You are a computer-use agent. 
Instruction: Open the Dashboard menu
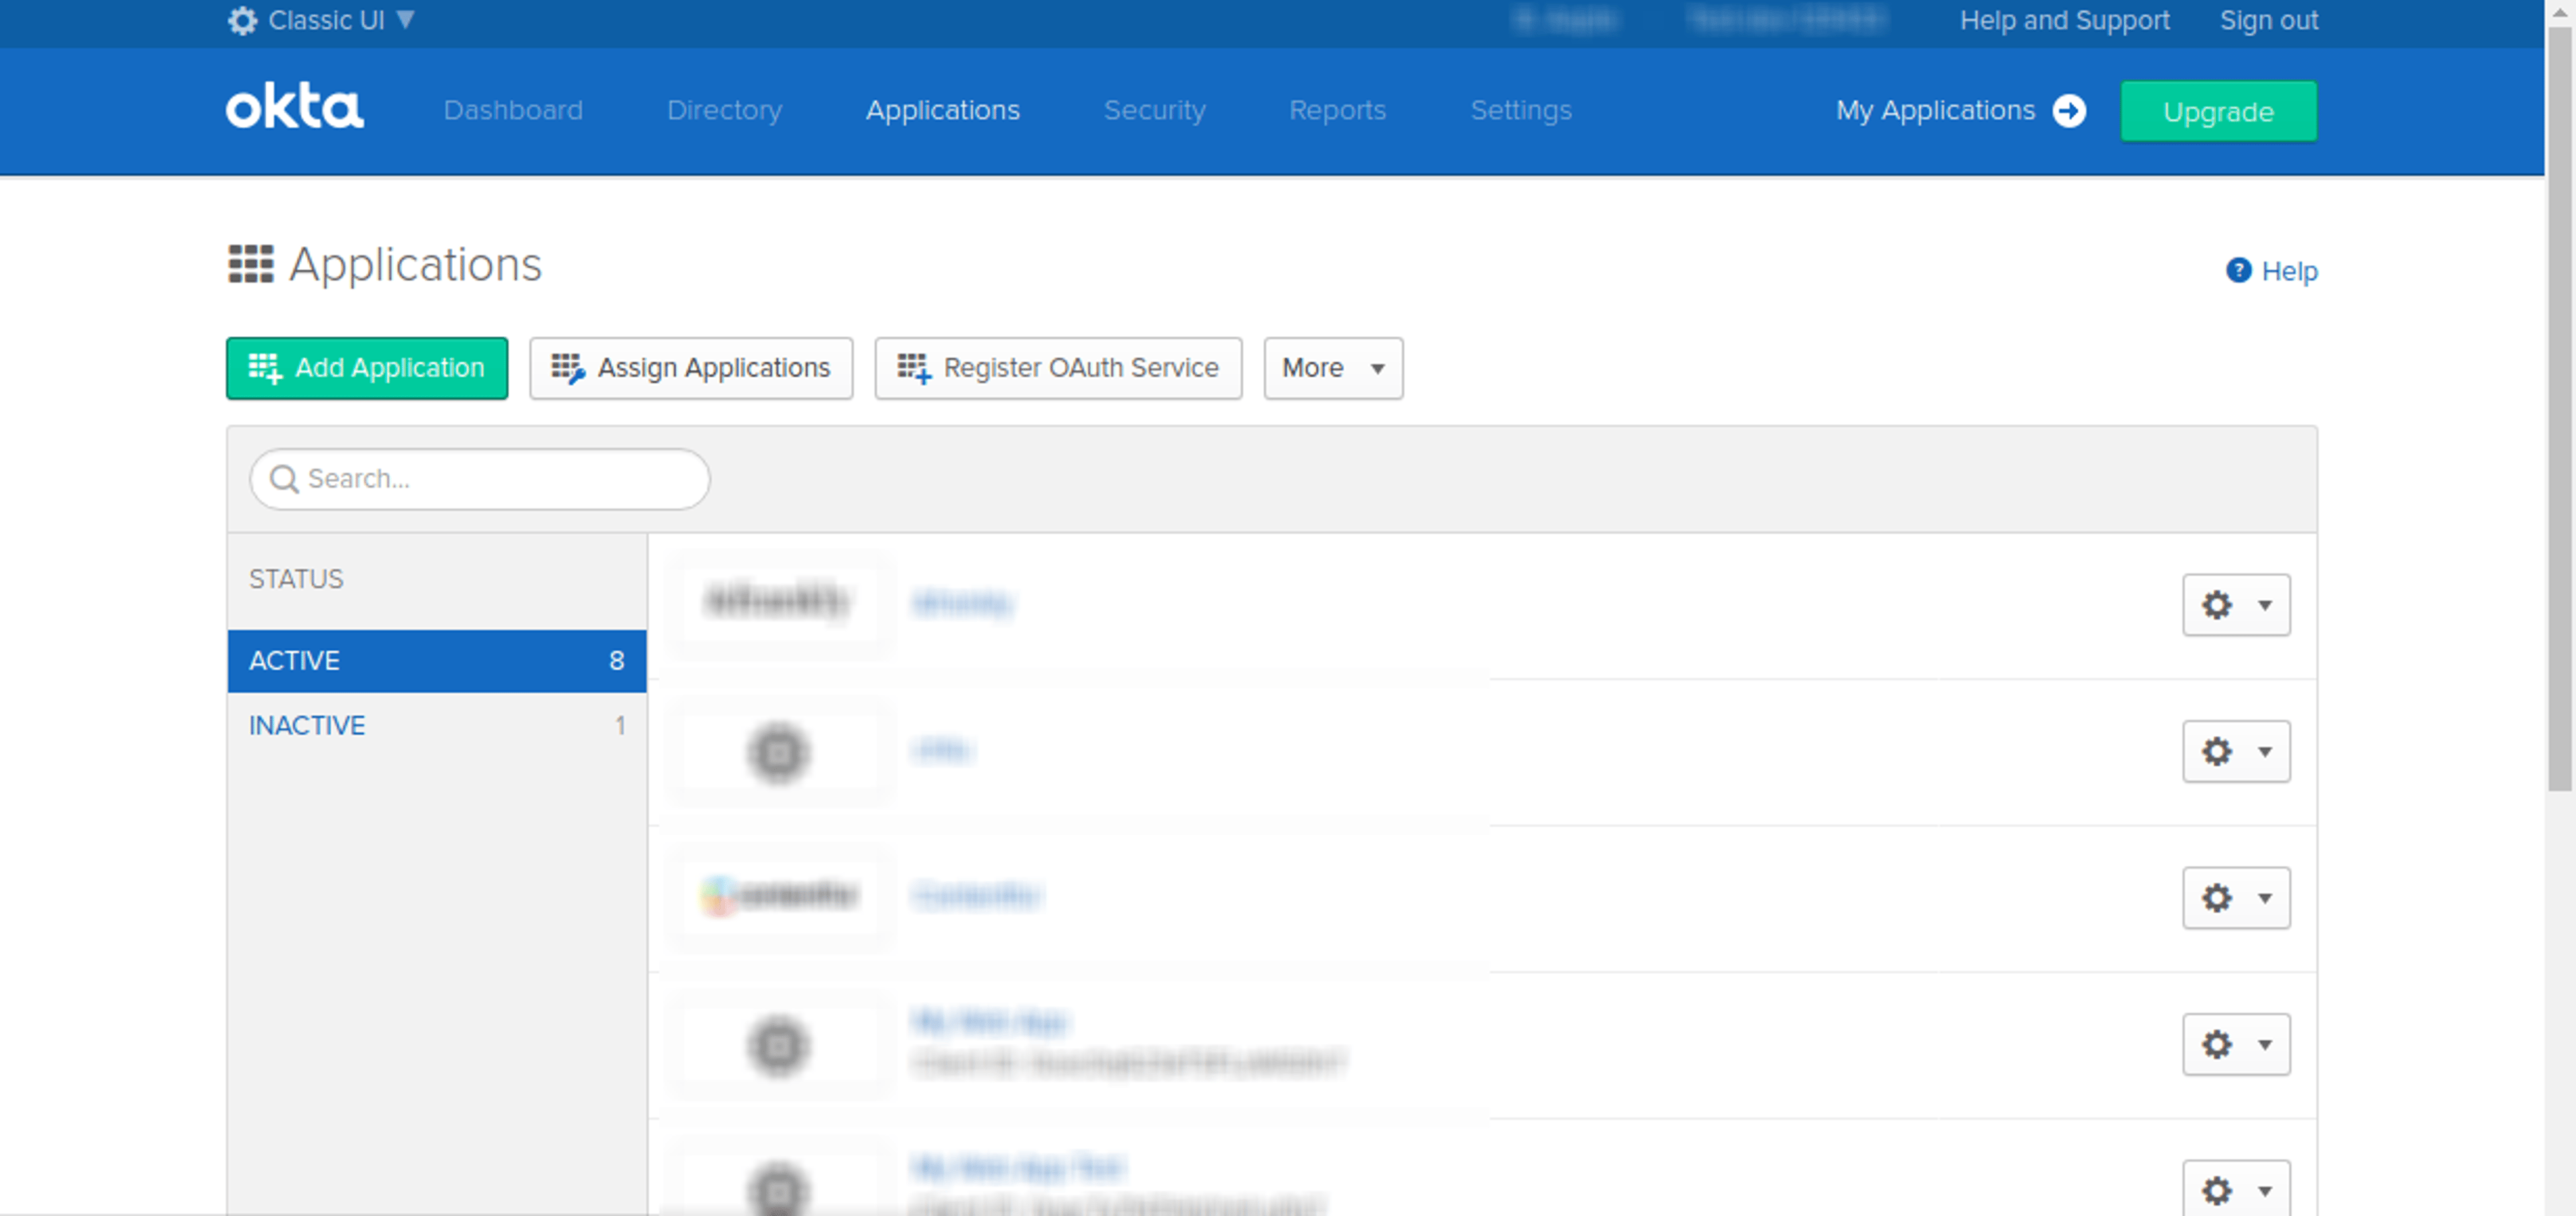(513, 110)
